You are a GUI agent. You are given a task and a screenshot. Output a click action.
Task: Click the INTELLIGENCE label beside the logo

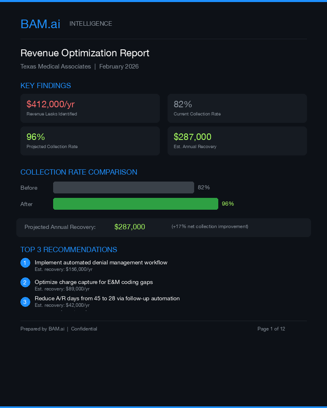tap(91, 24)
